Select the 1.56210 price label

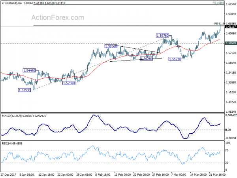175,59
